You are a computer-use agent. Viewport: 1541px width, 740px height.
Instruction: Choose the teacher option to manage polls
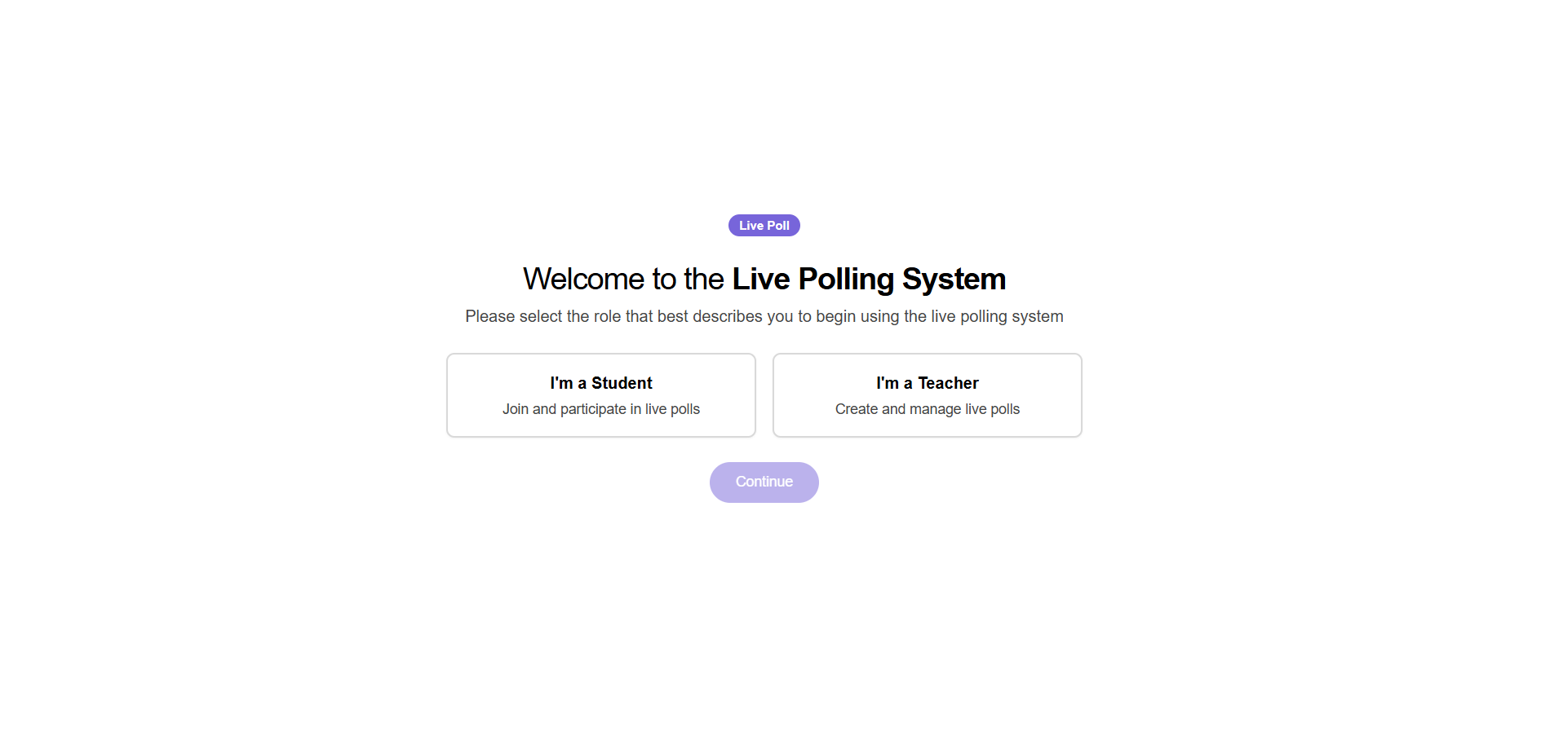tap(927, 395)
